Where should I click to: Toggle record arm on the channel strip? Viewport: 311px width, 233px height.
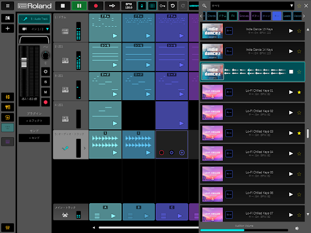point(46,102)
